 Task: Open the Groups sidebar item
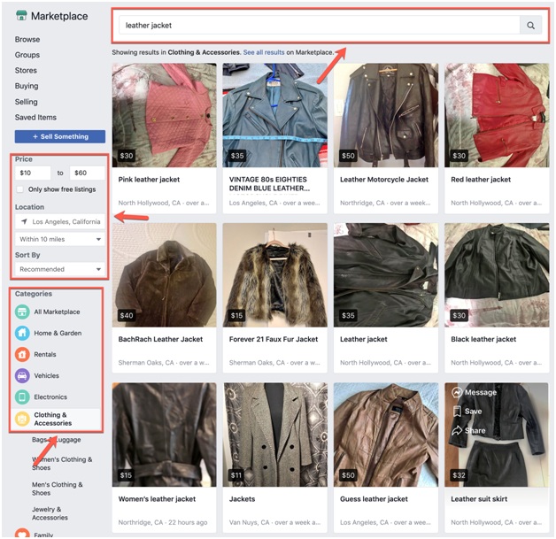tap(27, 55)
